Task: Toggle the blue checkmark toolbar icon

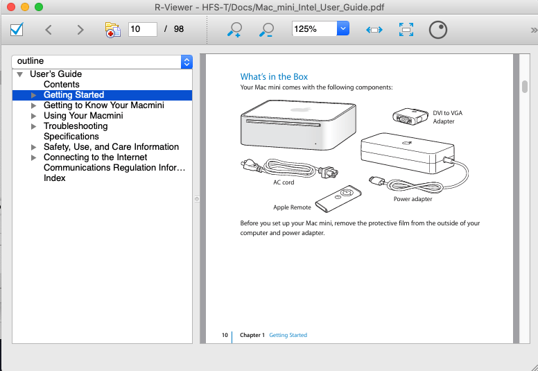Action: click(17, 30)
